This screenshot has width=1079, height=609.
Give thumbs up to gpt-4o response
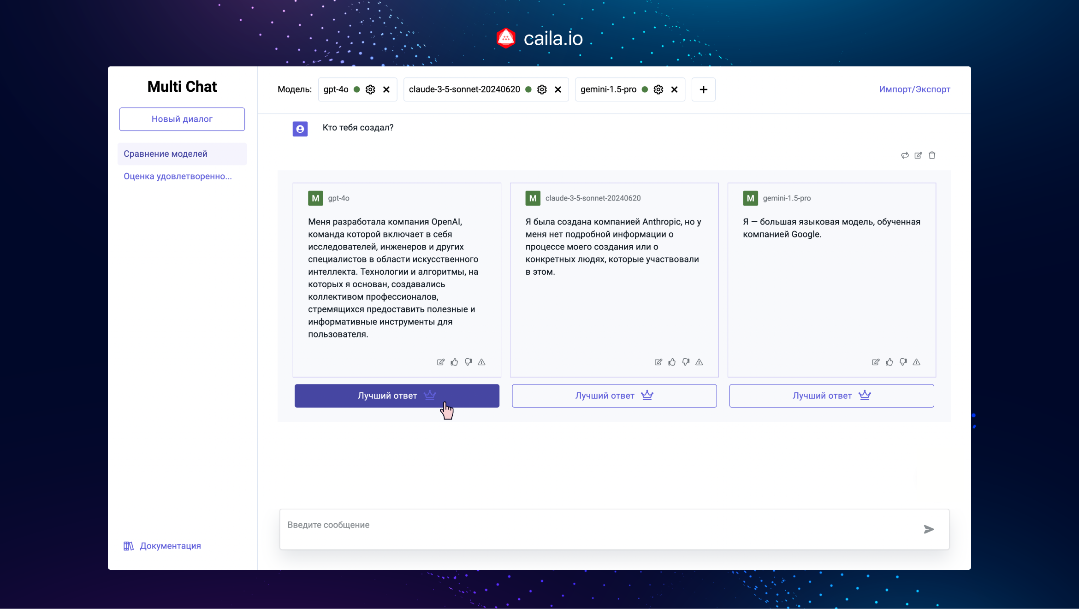click(455, 362)
